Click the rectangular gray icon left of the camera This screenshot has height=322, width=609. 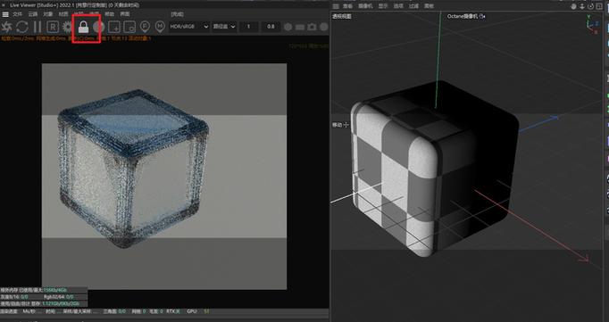(300, 27)
